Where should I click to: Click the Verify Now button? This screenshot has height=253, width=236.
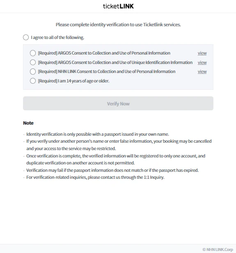pyautogui.click(x=118, y=103)
